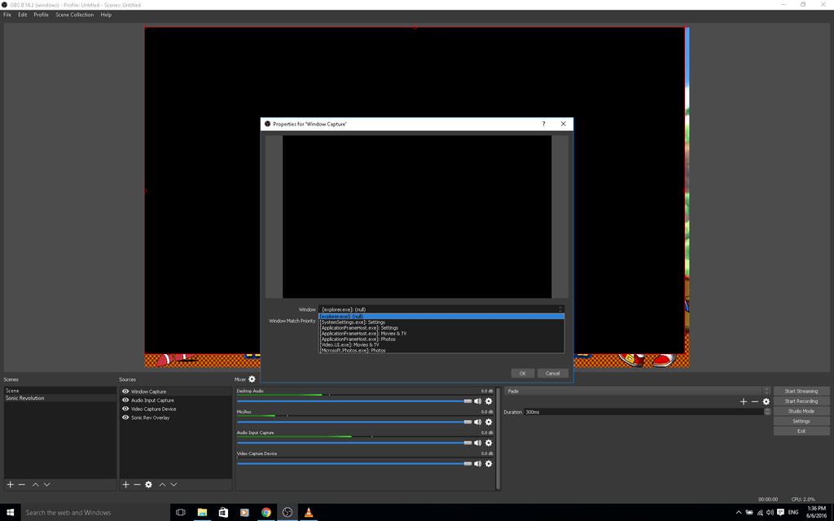Hide the Window Capture source
Image resolution: width=834 pixels, height=521 pixels.
point(125,392)
